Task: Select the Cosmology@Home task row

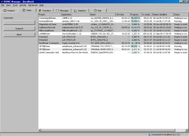Action: 113,18
